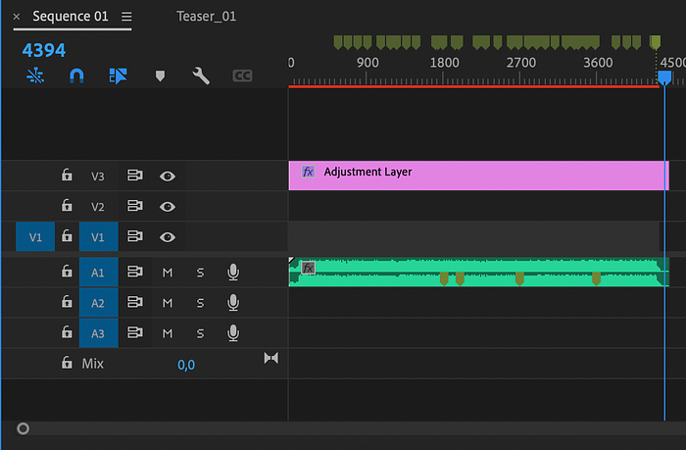Target the V3 track label
Viewport: 686px width, 450px height.
coord(98,175)
